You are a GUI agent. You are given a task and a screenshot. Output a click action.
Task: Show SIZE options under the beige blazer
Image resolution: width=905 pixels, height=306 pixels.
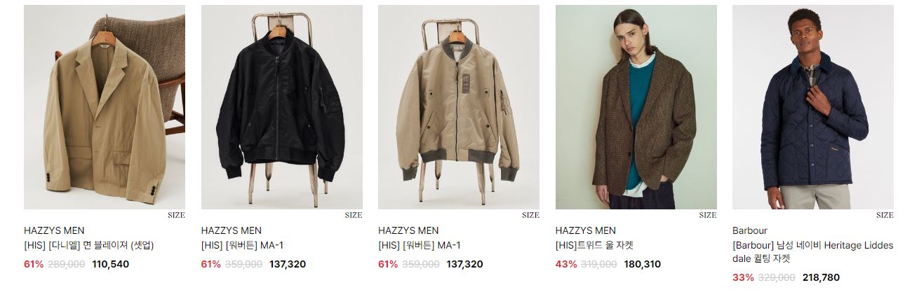[x=176, y=216]
